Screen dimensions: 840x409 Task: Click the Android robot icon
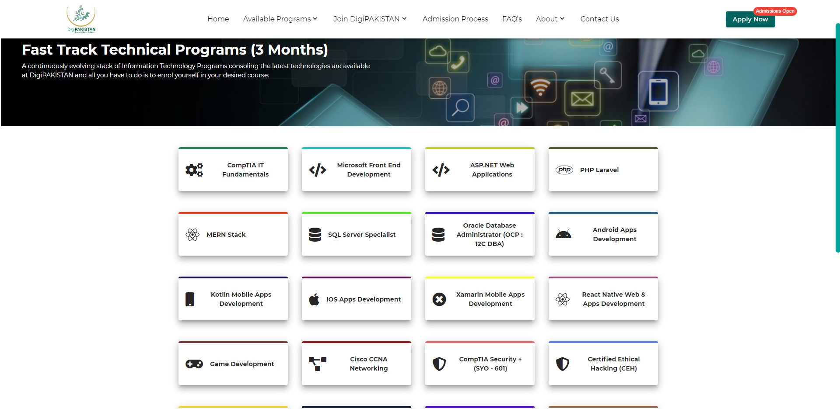[563, 234]
